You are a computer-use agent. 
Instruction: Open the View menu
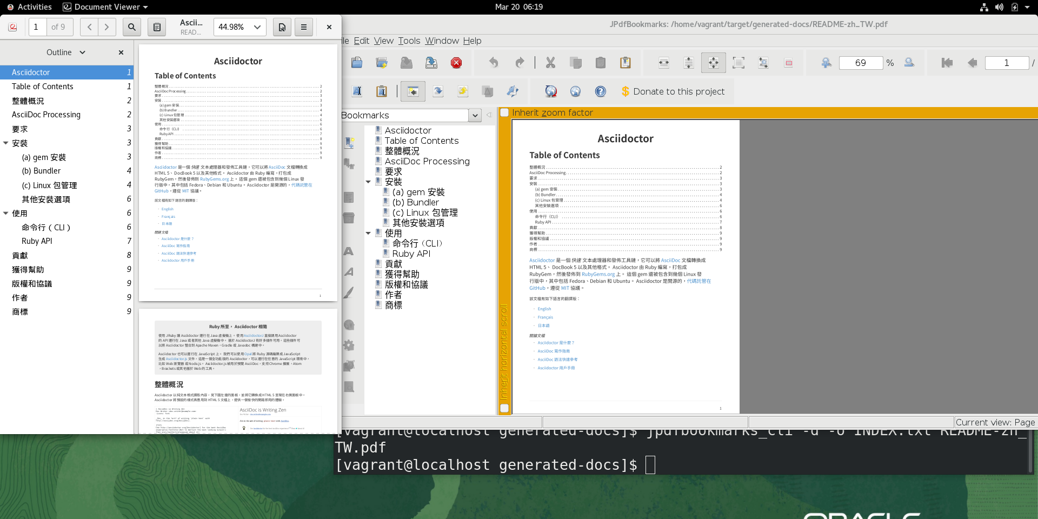[384, 41]
